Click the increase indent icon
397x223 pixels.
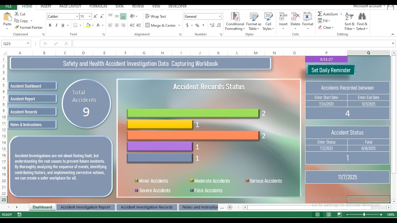pyautogui.click(x=138, y=25)
